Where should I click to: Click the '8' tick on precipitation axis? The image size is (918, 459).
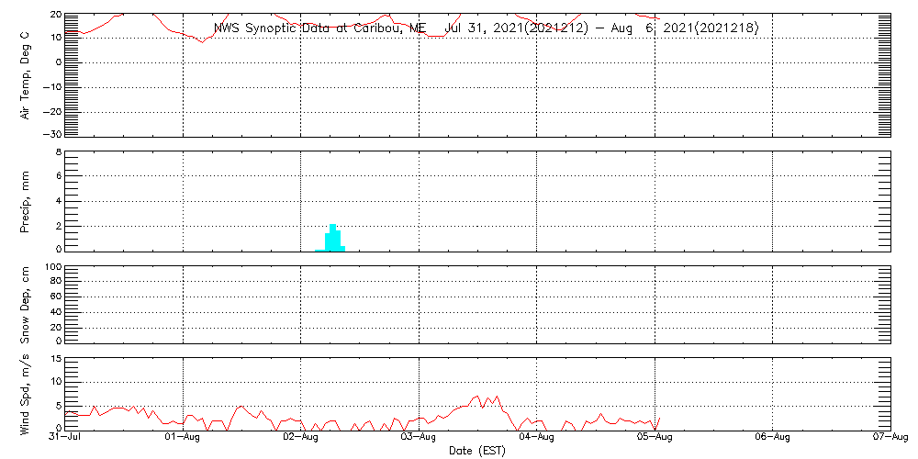pos(57,151)
